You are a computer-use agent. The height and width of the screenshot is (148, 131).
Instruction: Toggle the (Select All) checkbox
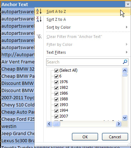tap(56, 71)
